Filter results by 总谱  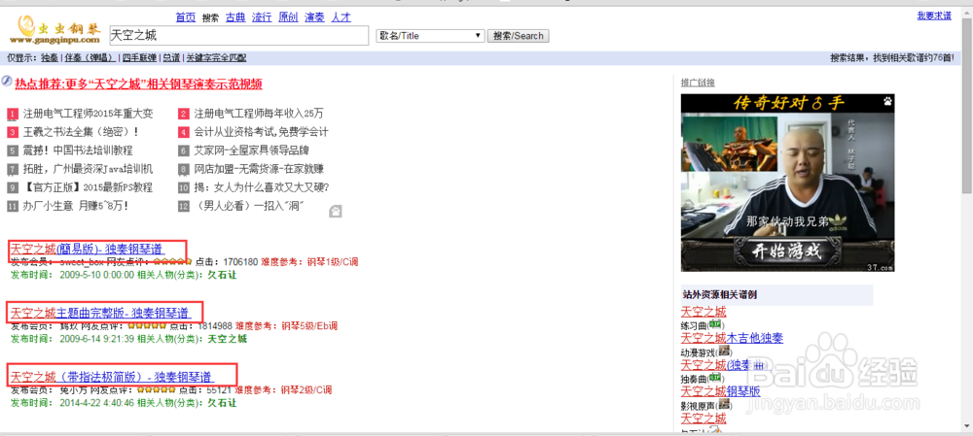(171, 58)
